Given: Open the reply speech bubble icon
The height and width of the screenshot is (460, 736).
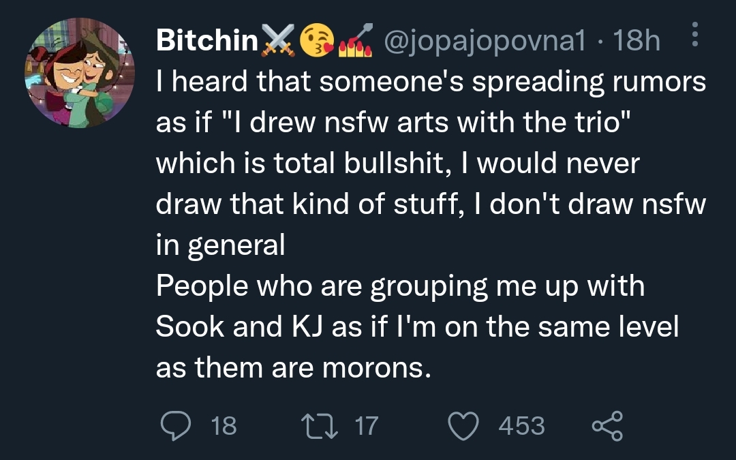Looking at the screenshot, I should [176, 425].
